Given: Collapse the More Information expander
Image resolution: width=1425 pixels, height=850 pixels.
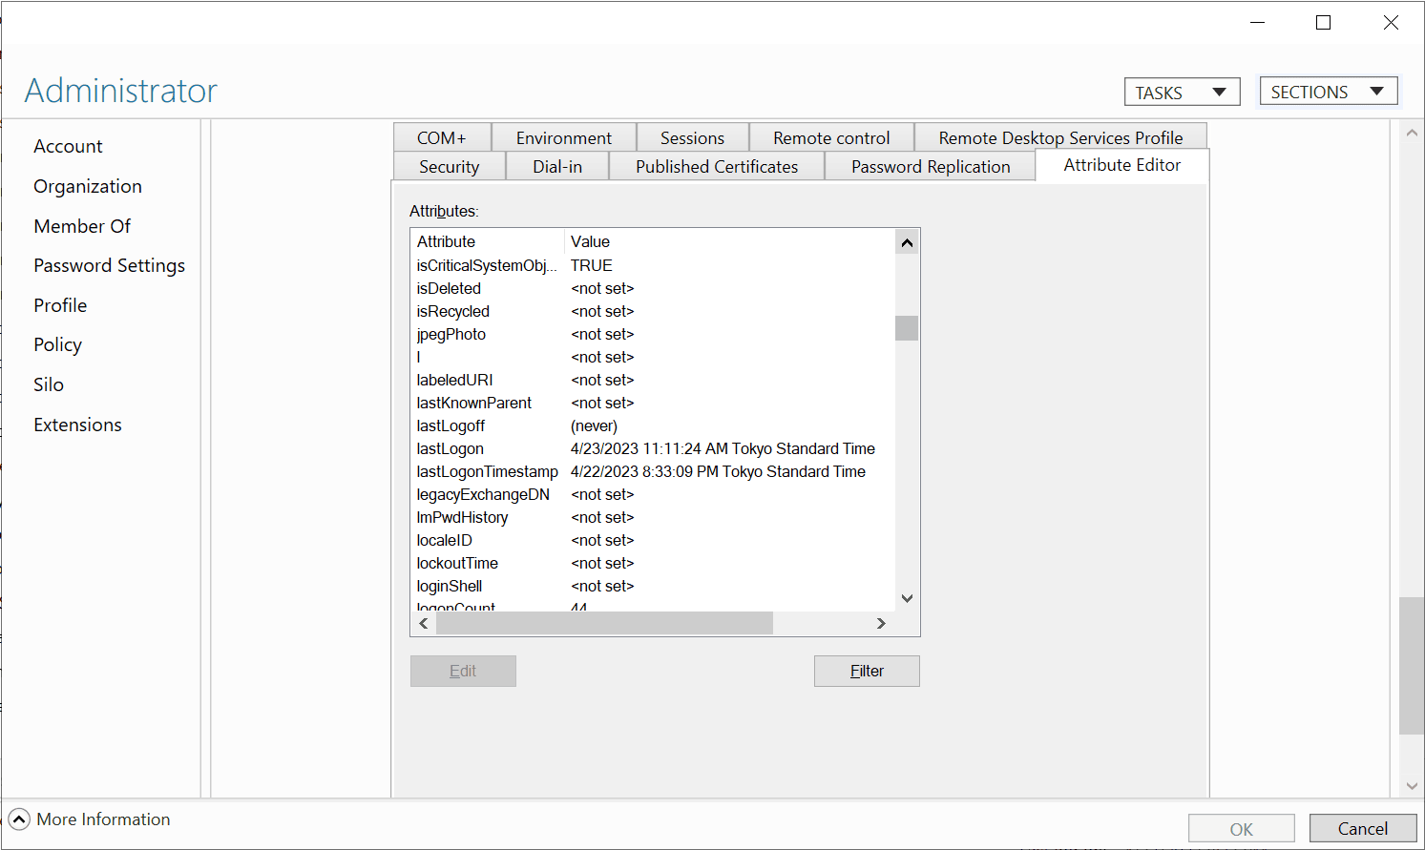Looking at the screenshot, I should click(19, 819).
